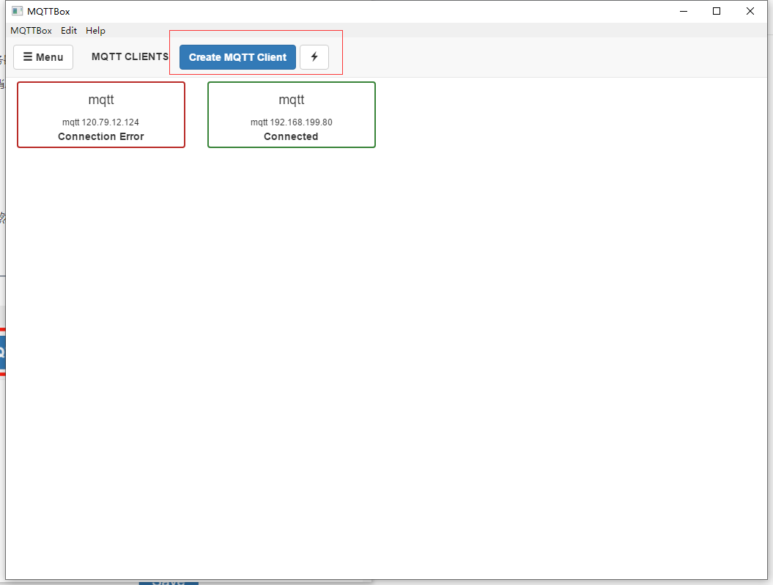Open mqtt client 120.79.12.124 card
This screenshot has height=585, width=773.
pyautogui.click(x=101, y=114)
